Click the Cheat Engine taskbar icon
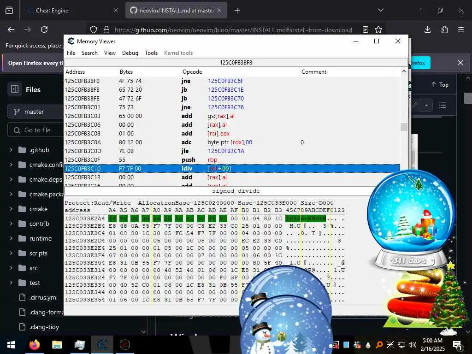 click(102, 345)
